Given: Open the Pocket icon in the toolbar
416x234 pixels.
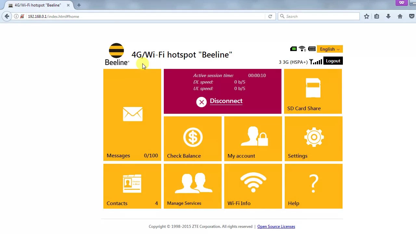Looking at the screenshot, I should point(412,16).
